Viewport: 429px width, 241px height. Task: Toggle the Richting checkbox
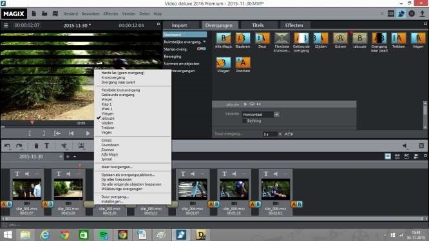tap(244, 120)
